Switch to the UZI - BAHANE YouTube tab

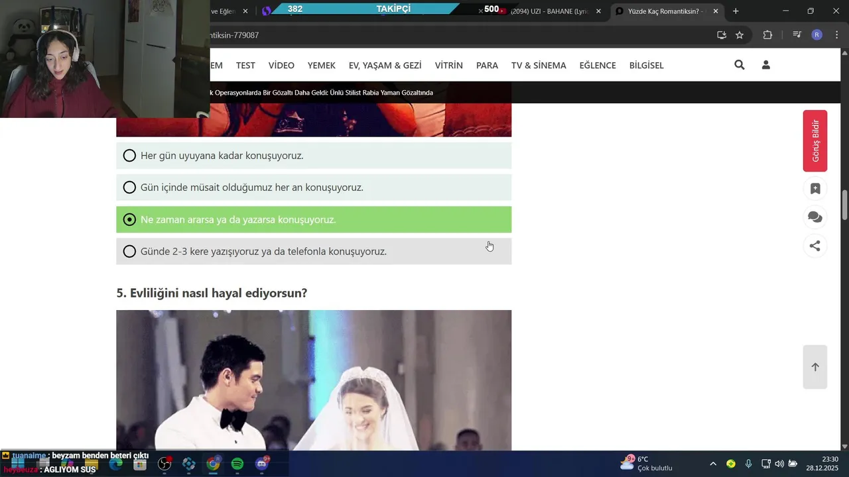pyautogui.click(x=549, y=11)
